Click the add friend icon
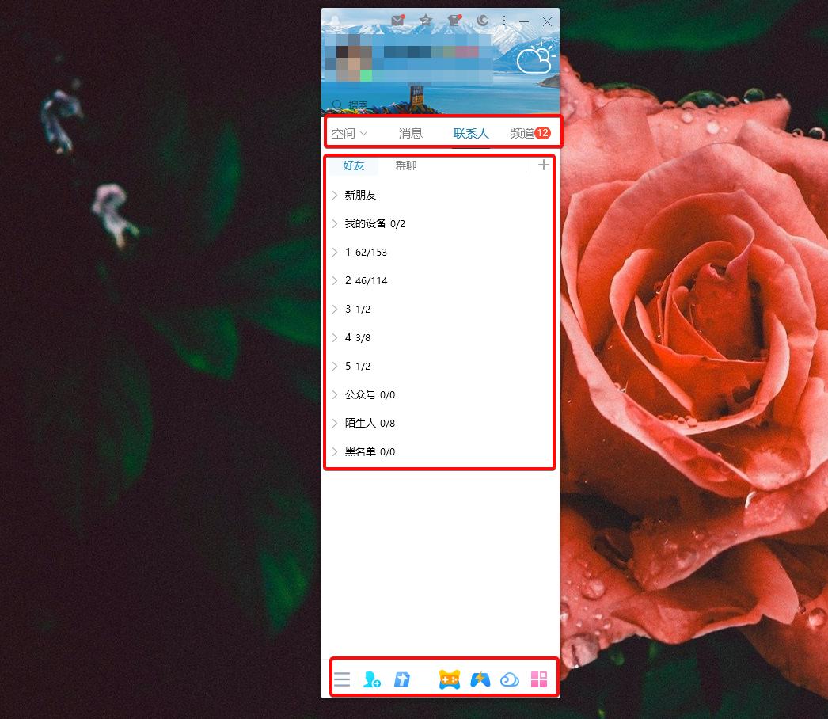Viewport: 828px width, 719px height. pyautogui.click(x=371, y=679)
